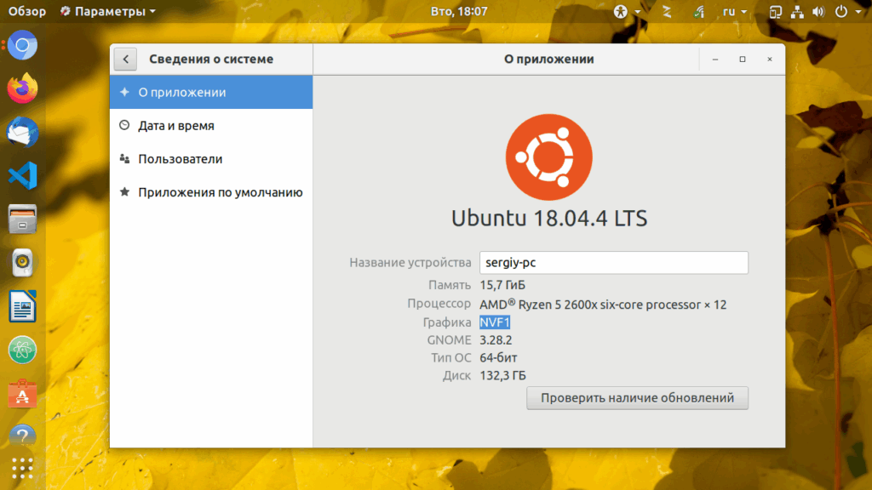The height and width of the screenshot is (490, 872).
Task: Open the Files manager dock icon
Action: pyautogui.click(x=22, y=219)
